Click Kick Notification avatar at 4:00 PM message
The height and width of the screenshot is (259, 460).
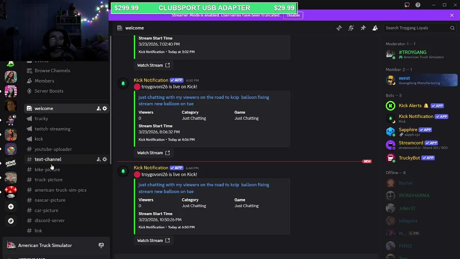point(123,83)
